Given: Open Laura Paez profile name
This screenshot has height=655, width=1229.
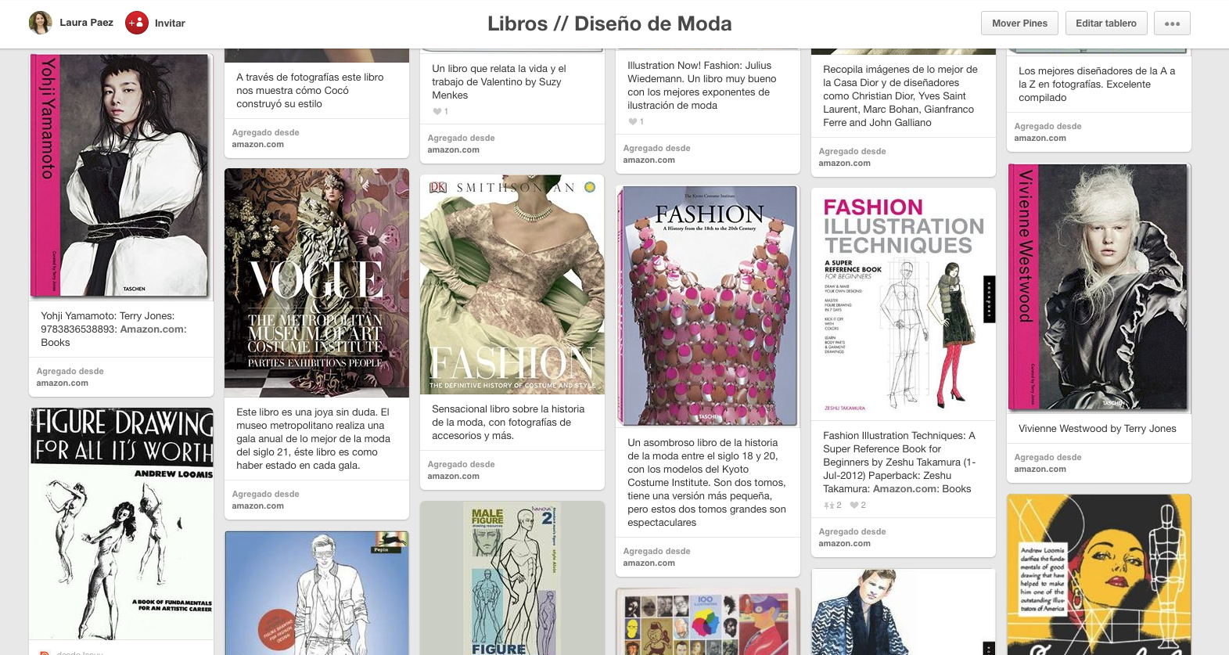Looking at the screenshot, I should coord(86,23).
